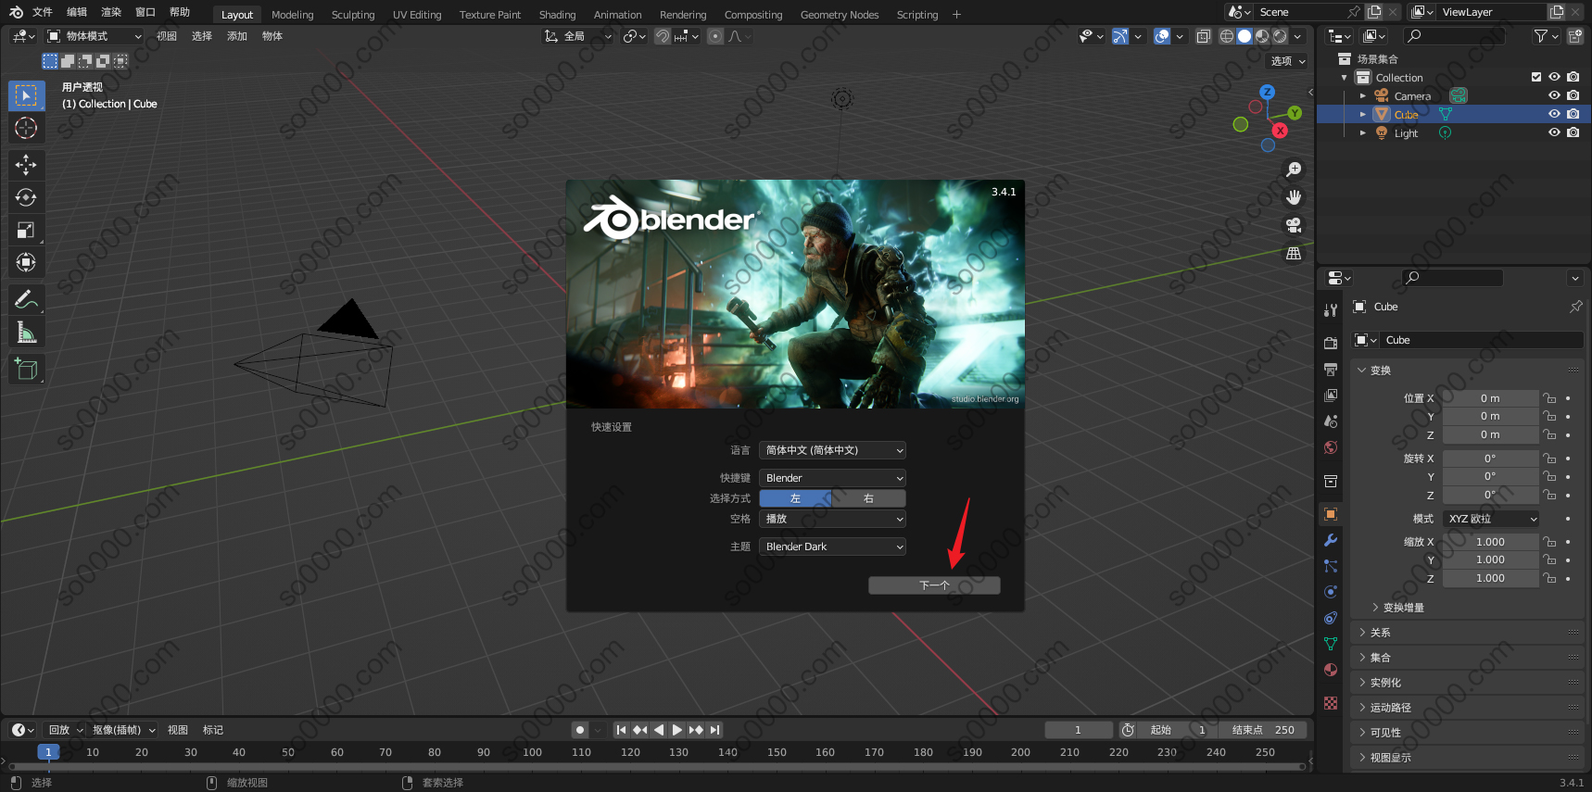1592x792 pixels.
Task: Open the Object Data properties tab
Action: (1331, 644)
